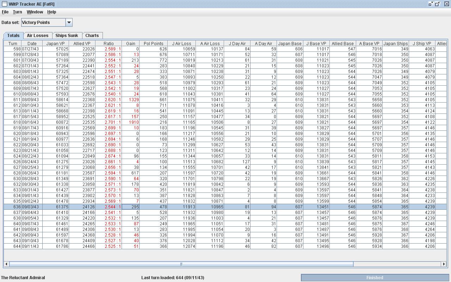Open the Help menu
This screenshot has height=282, width=451.
coord(51,12)
